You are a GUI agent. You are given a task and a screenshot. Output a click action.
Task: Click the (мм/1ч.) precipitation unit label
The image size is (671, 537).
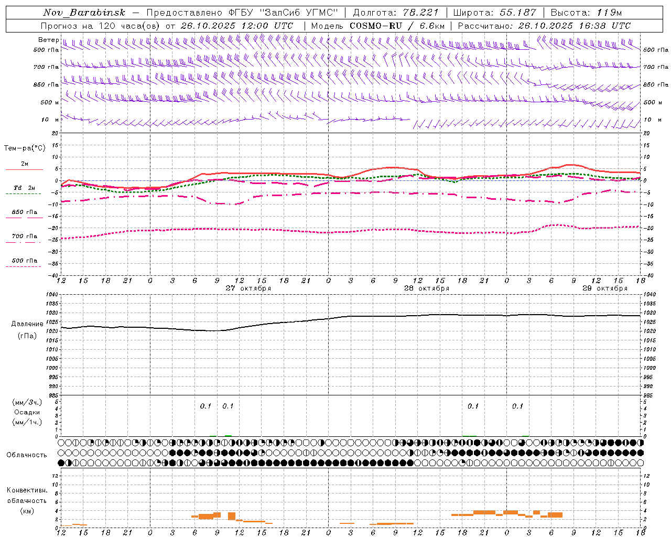(x=27, y=422)
